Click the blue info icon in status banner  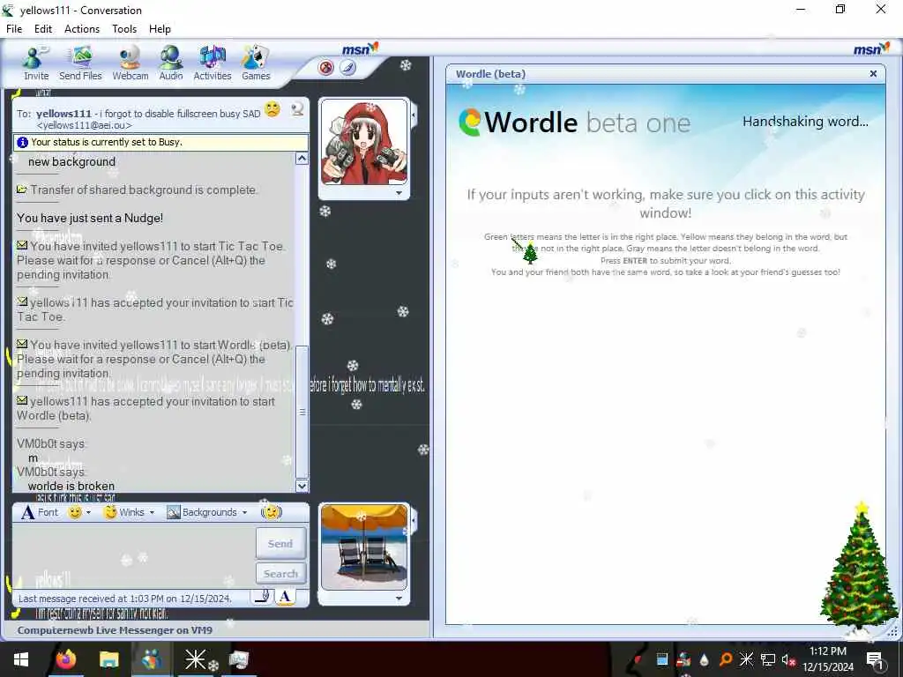(22, 142)
